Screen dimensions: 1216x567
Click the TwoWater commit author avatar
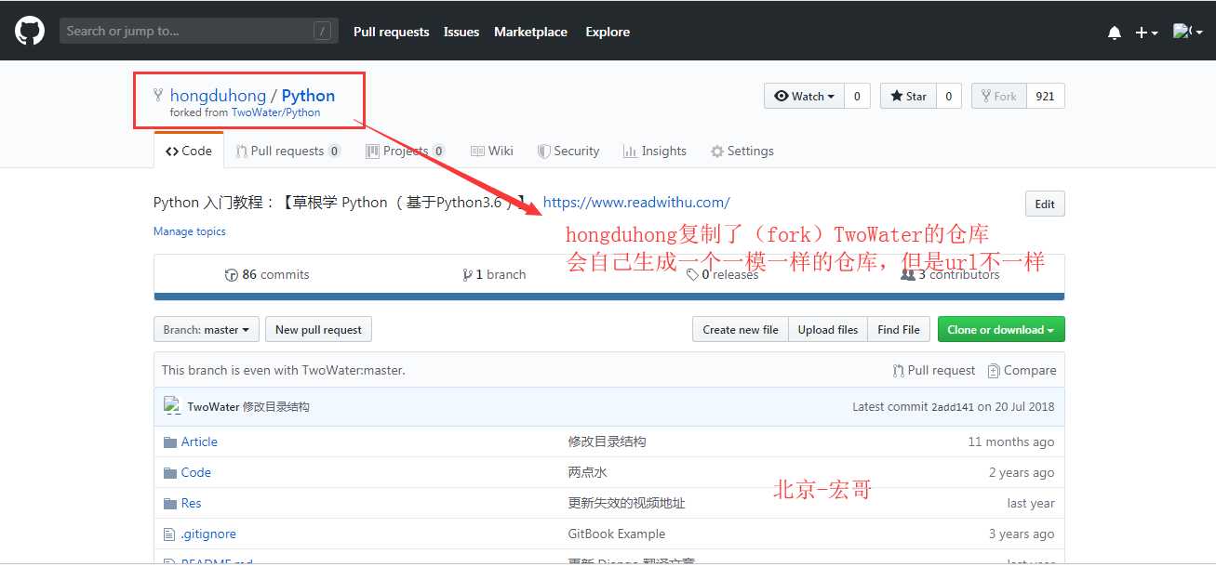(x=171, y=406)
